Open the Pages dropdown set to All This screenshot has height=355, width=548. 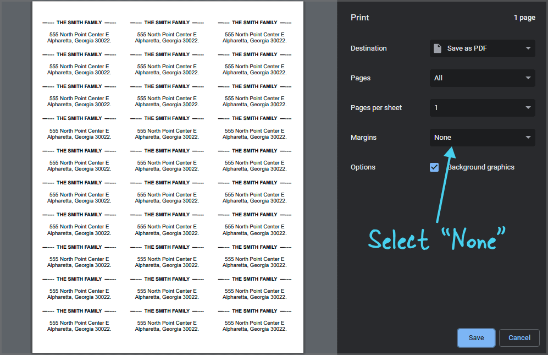click(x=482, y=78)
